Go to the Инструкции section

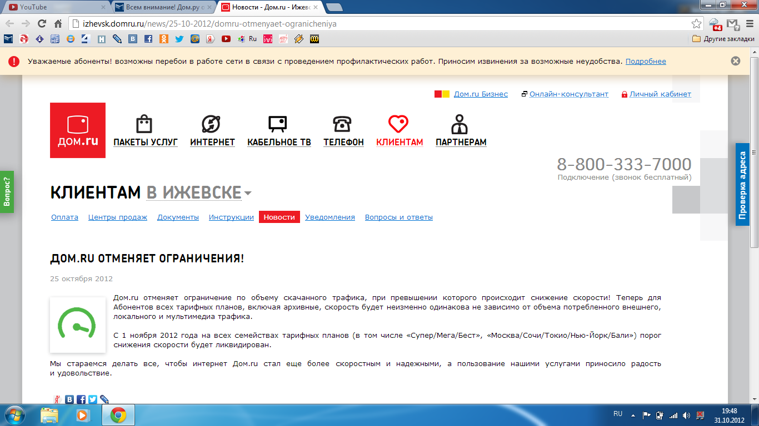coord(231,217)
